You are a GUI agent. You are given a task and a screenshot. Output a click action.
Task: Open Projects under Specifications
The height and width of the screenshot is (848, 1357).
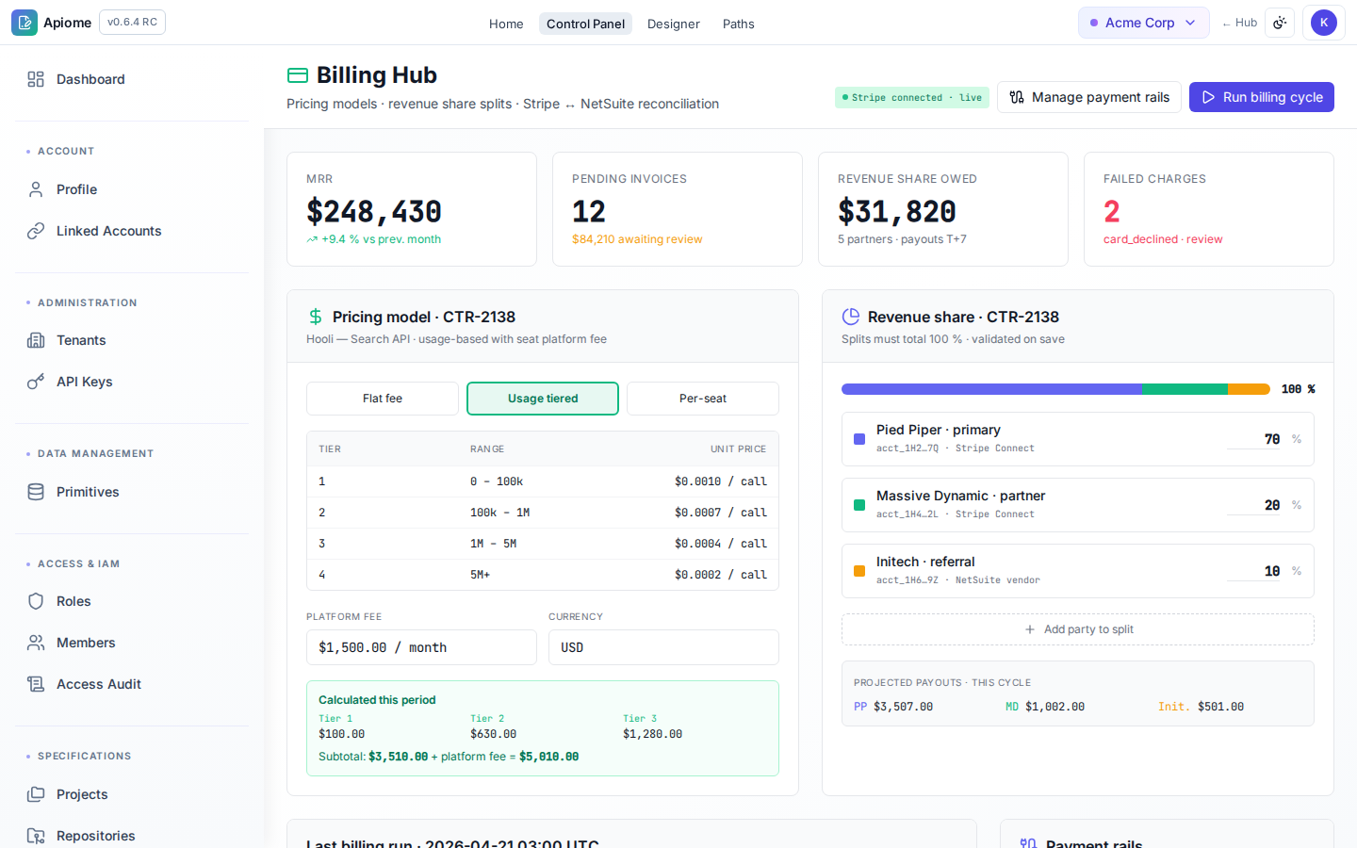point(132,794)
